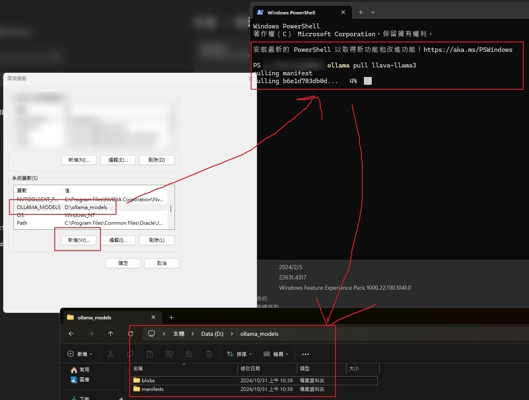This screenshot has height=400, width=529.
Task: Sort by 類型 column header
Action: pyautogui.click(x=322, y=368)
